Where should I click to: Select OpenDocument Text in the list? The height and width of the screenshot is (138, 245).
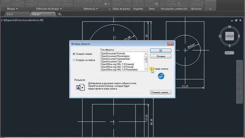[x=111, y=61]
